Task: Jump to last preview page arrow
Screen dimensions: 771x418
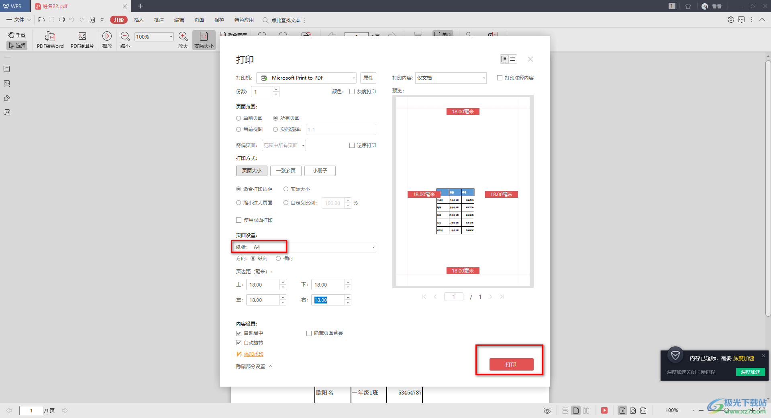Action: click(502, 297)
